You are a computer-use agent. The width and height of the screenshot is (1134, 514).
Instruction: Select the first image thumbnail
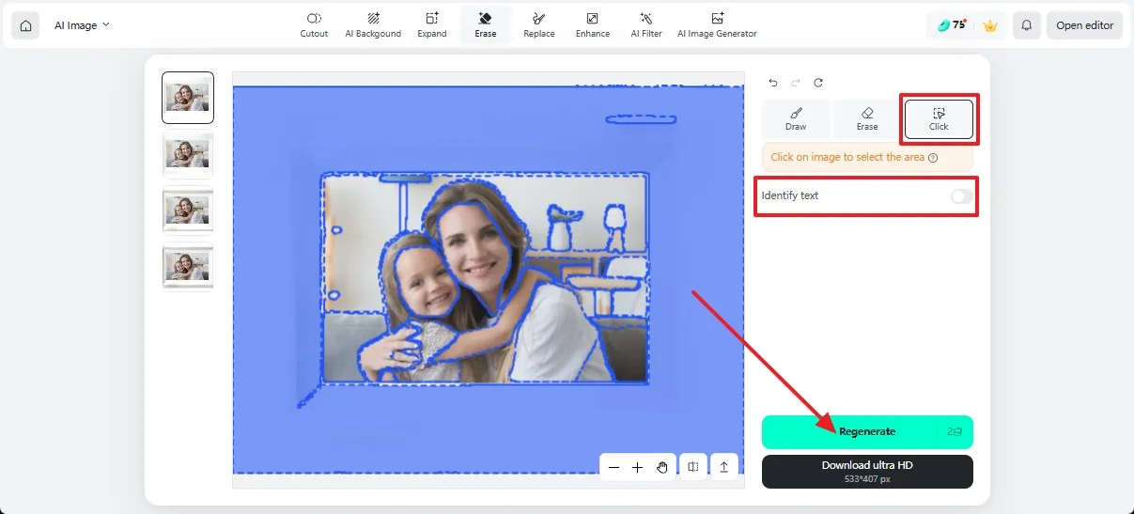tap(188, 98)
